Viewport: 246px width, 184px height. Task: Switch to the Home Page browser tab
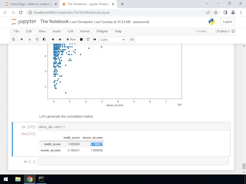pyautogui.click(x=30, y=4)
